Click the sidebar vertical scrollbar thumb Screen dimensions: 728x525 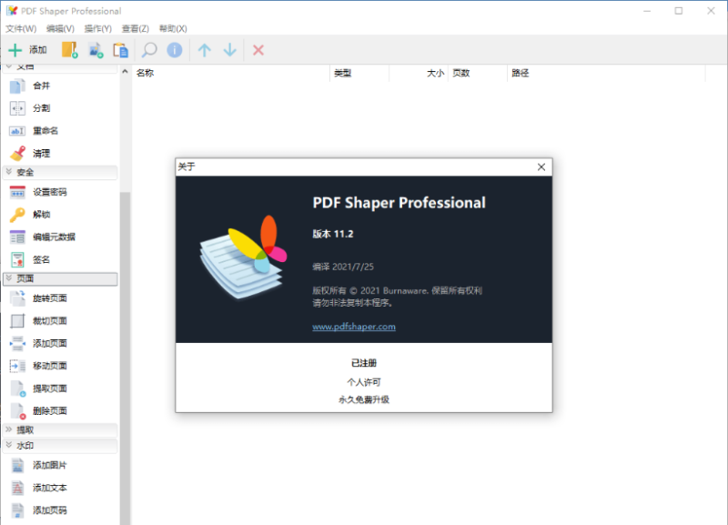point(125,358)
